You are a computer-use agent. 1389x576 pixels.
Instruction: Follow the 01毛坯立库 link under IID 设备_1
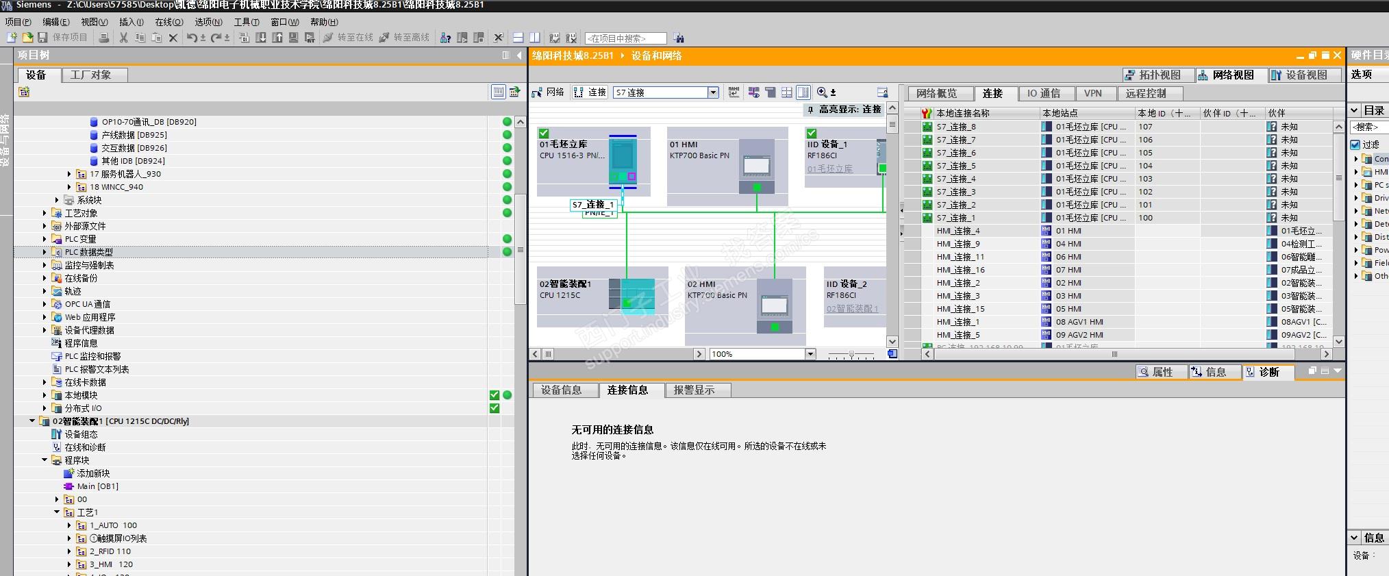tap(829, 168)
